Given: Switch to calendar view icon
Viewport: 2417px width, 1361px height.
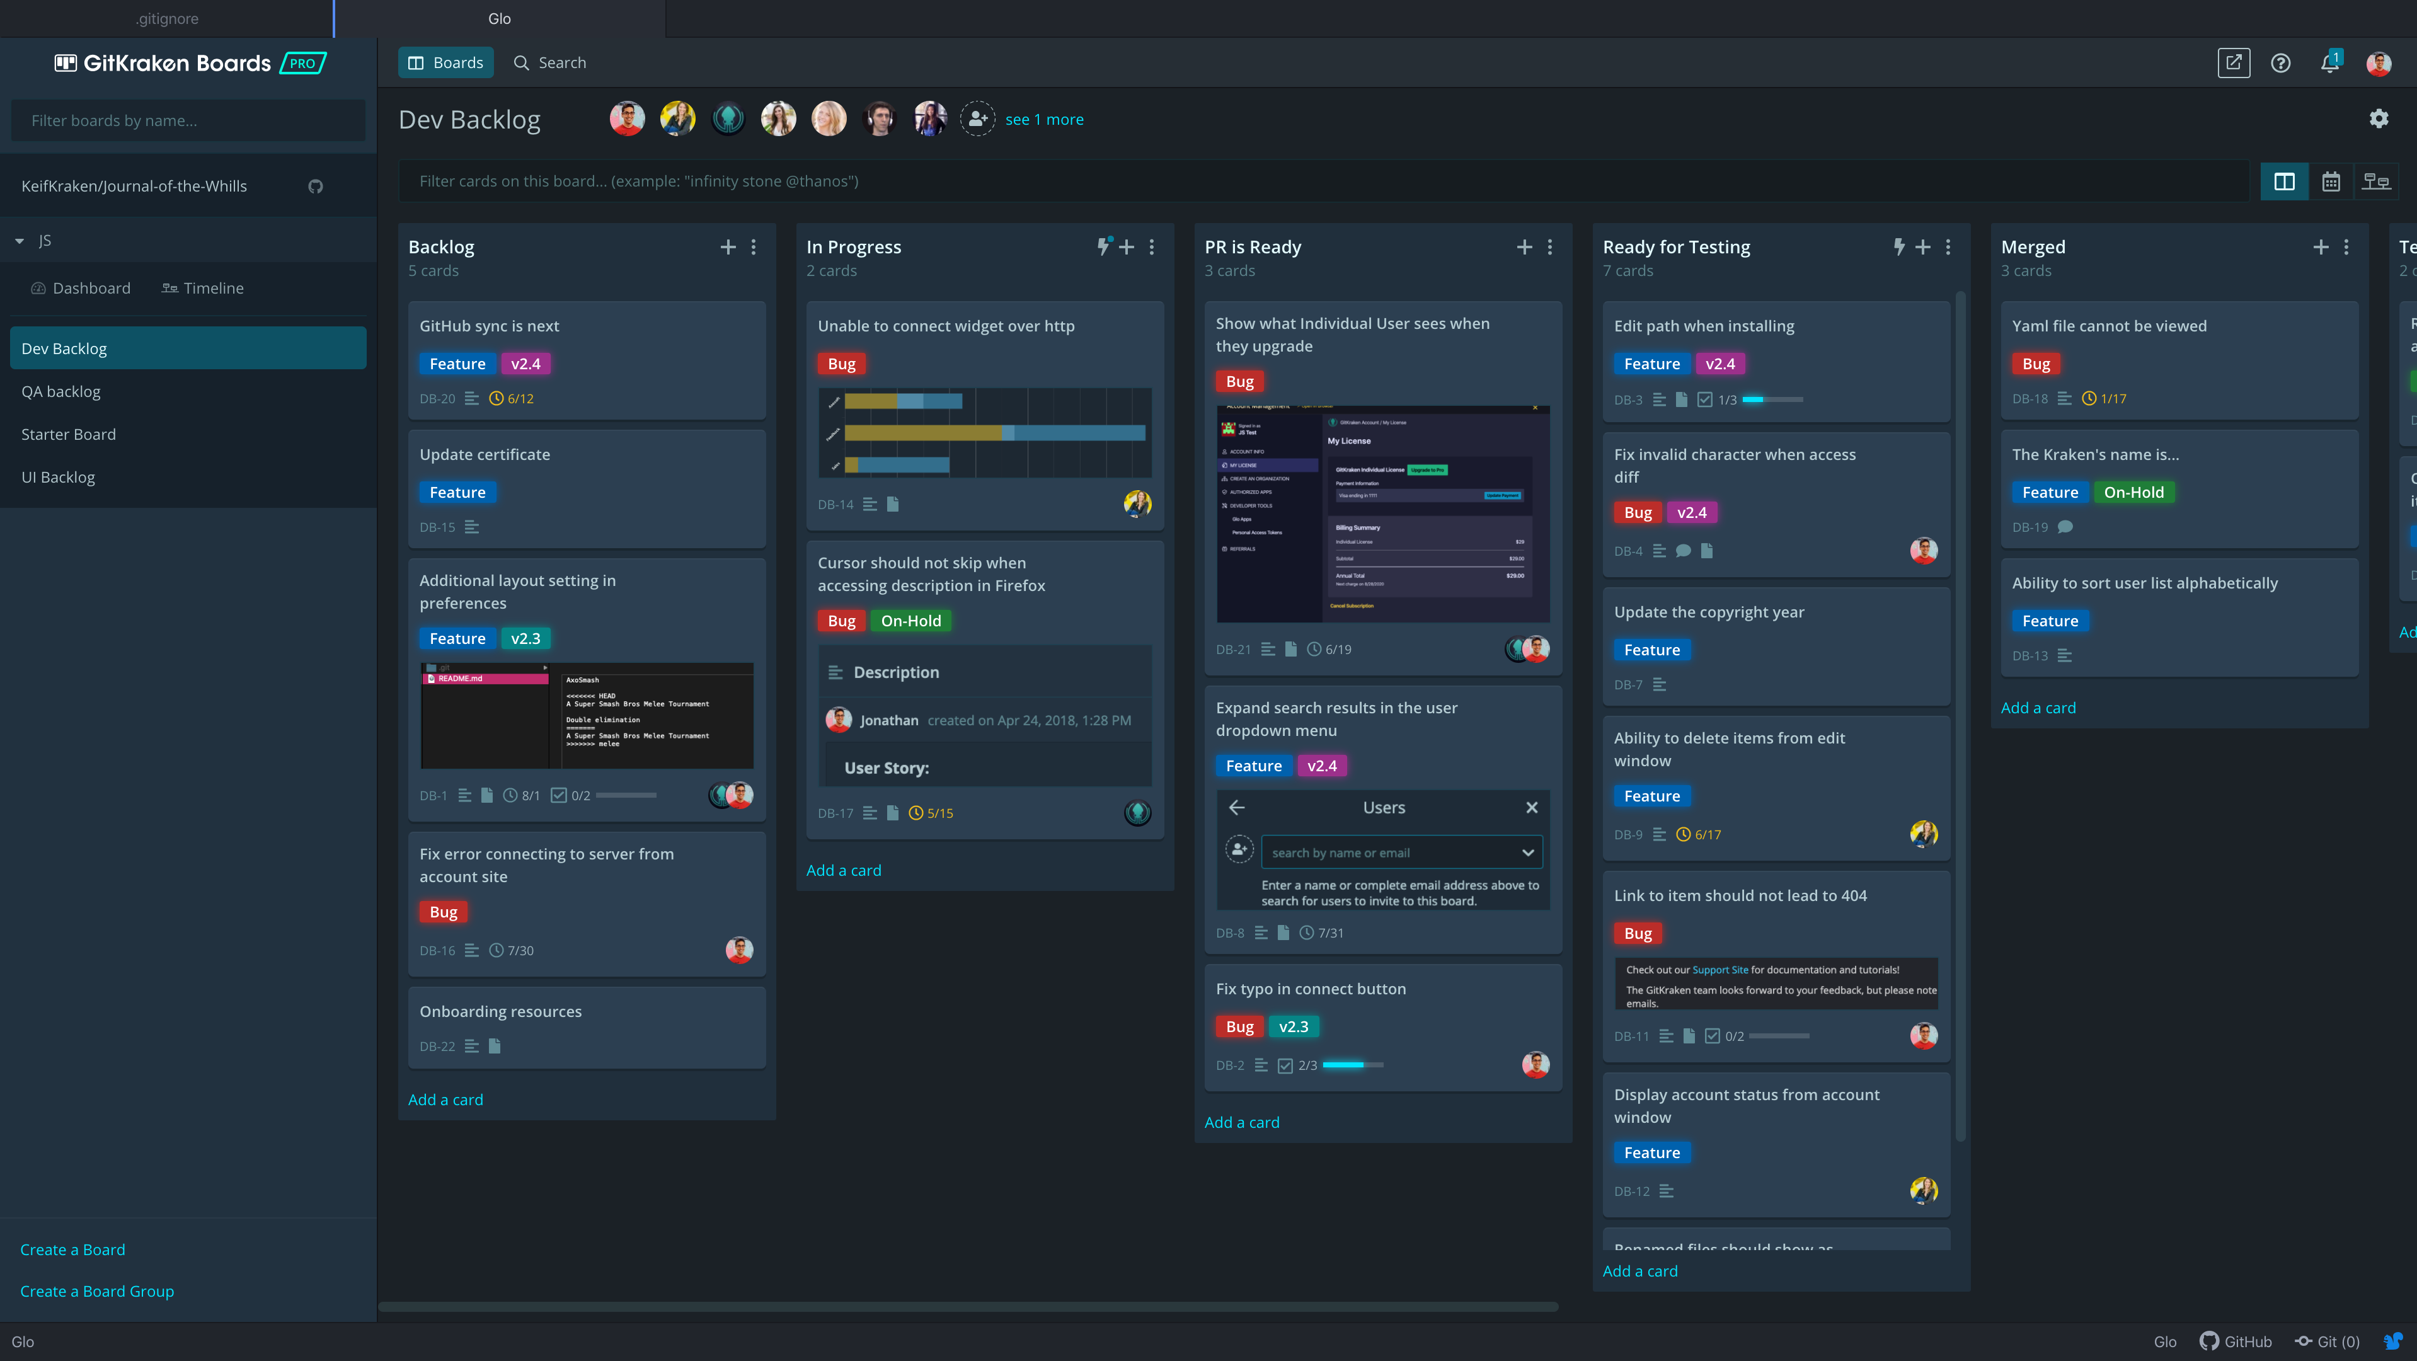Looking at the screenshot, I should 2331,182.
